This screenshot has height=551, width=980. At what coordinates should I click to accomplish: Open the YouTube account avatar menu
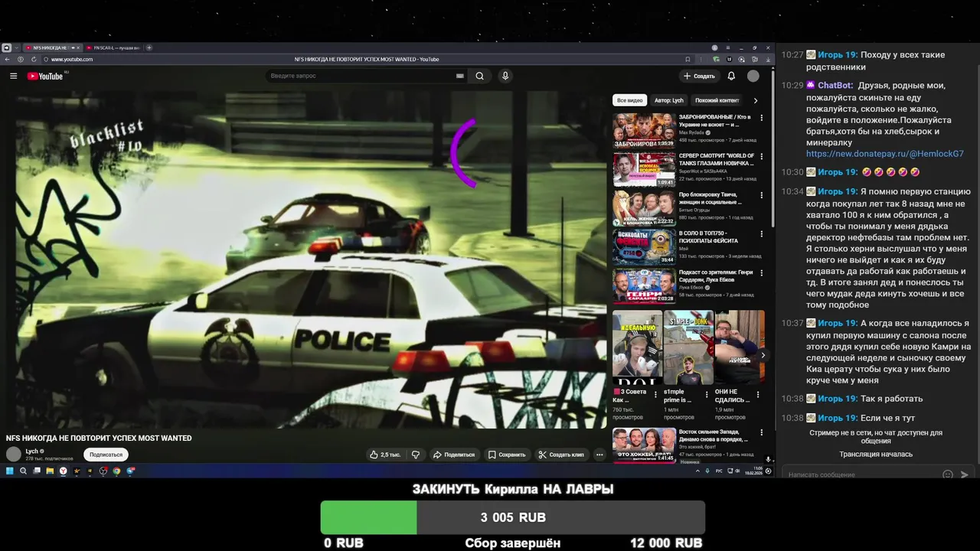coord(753,76)
